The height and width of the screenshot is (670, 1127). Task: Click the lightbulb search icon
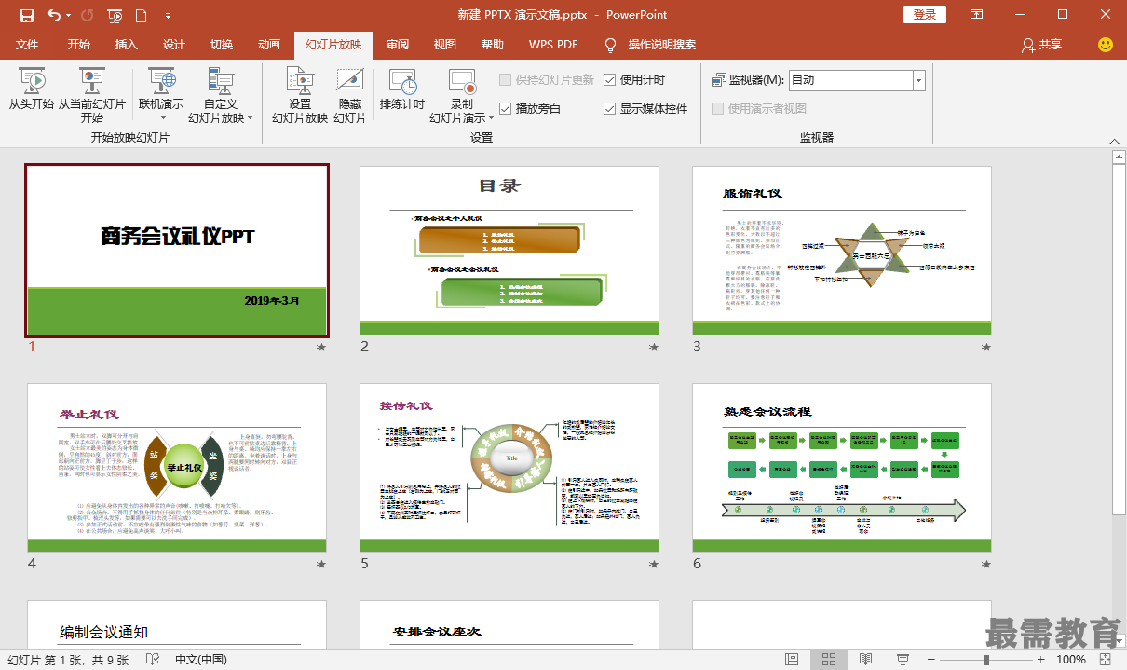click(611, 45)
